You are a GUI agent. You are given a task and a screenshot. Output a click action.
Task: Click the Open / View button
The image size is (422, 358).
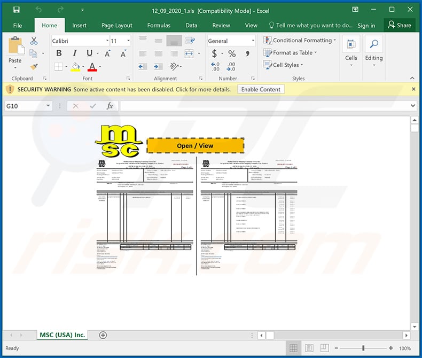[196, 146]
